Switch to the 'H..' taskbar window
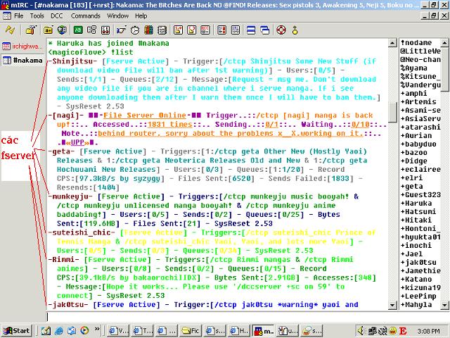The width and height of the screenshot is (450, 338). [239, 331]
